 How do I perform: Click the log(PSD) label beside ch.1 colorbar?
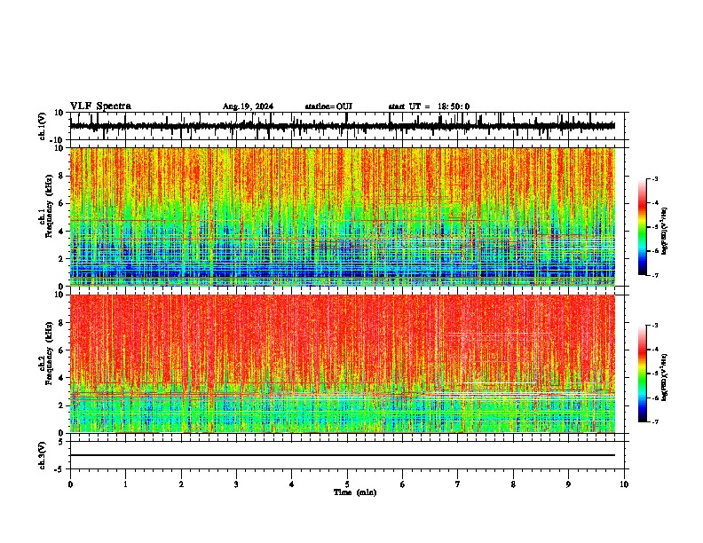coord(664,232)
